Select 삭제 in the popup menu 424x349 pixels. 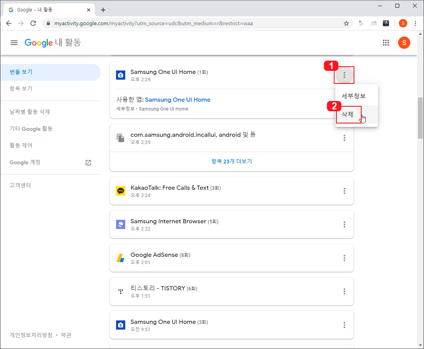[x=356, y=115]
